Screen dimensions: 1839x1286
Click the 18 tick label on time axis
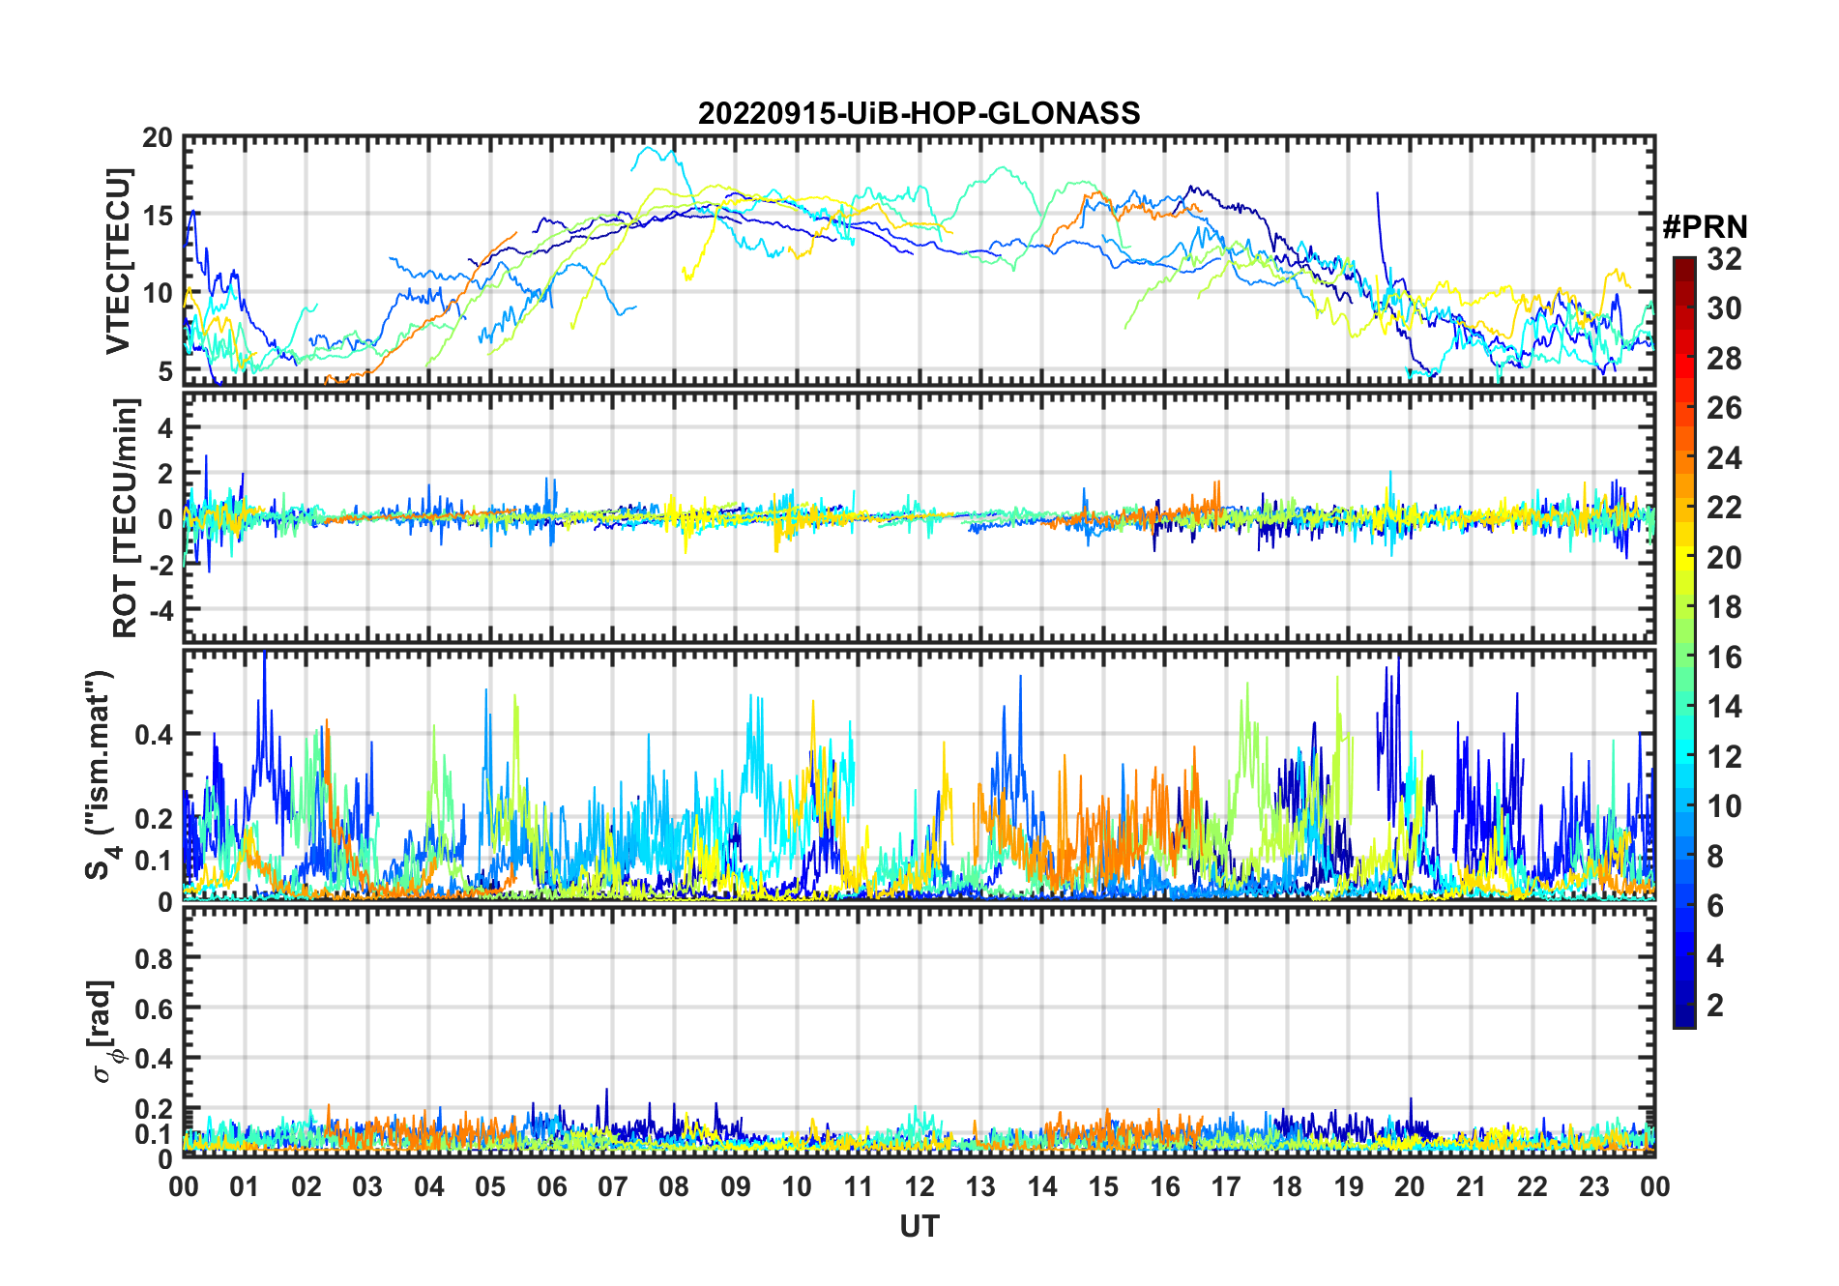click(1287, 1186)
